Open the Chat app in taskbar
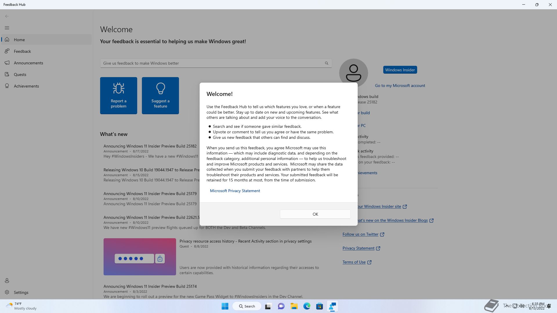This screenshot has height=313, width=557. click(281, 306)
